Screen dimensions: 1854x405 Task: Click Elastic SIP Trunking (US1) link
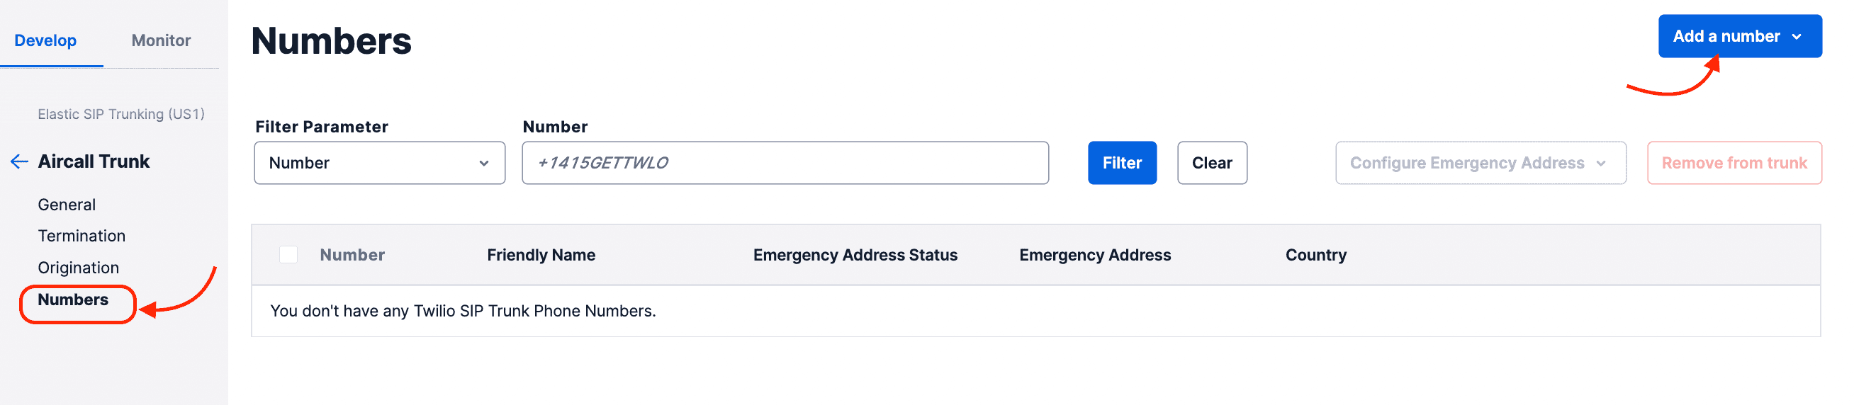tap(121, 115)
